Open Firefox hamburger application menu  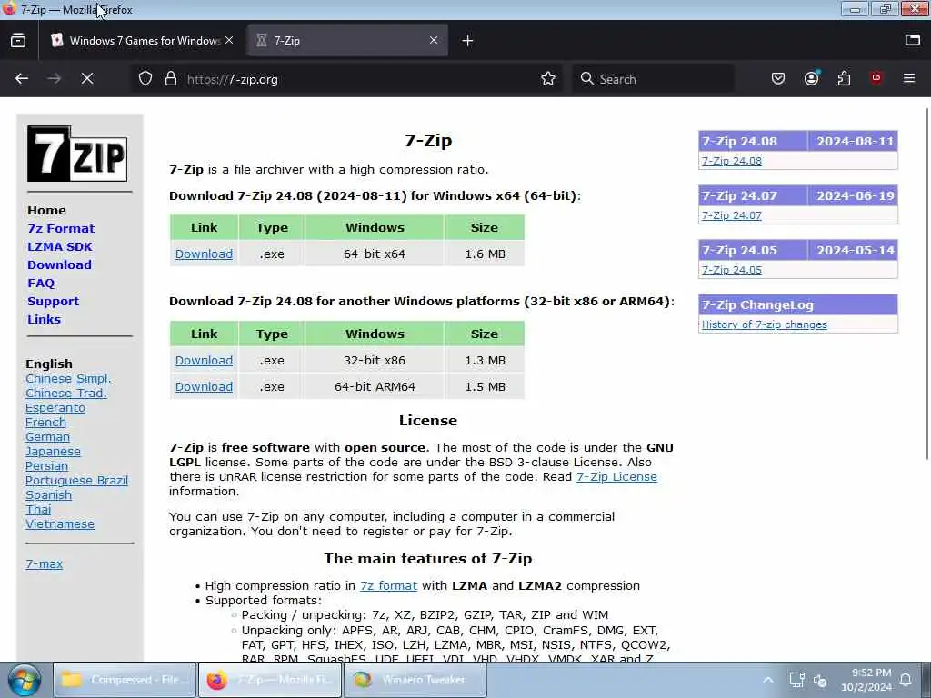tap(909, 78)
